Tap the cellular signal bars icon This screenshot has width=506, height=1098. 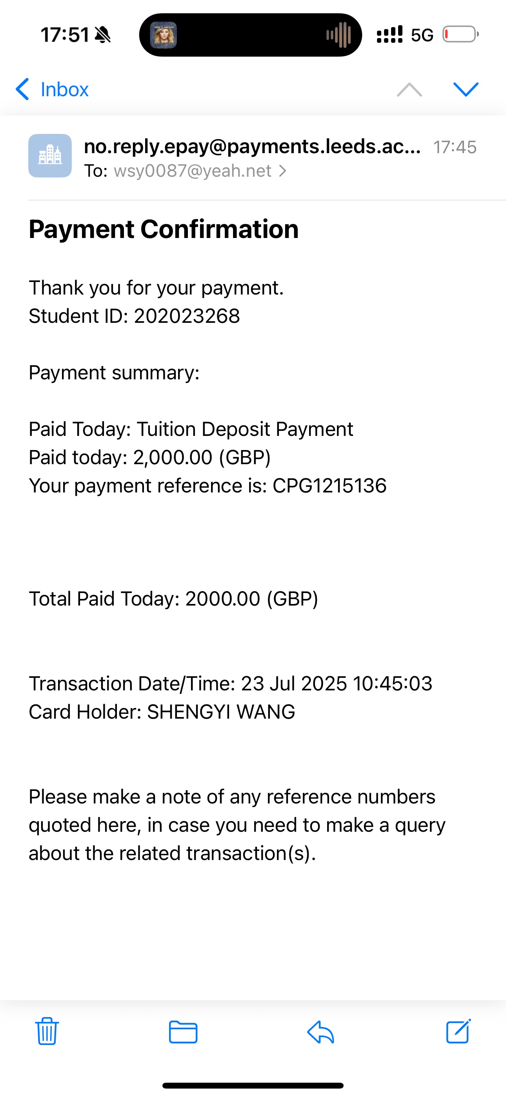click(x=389, y=35)
